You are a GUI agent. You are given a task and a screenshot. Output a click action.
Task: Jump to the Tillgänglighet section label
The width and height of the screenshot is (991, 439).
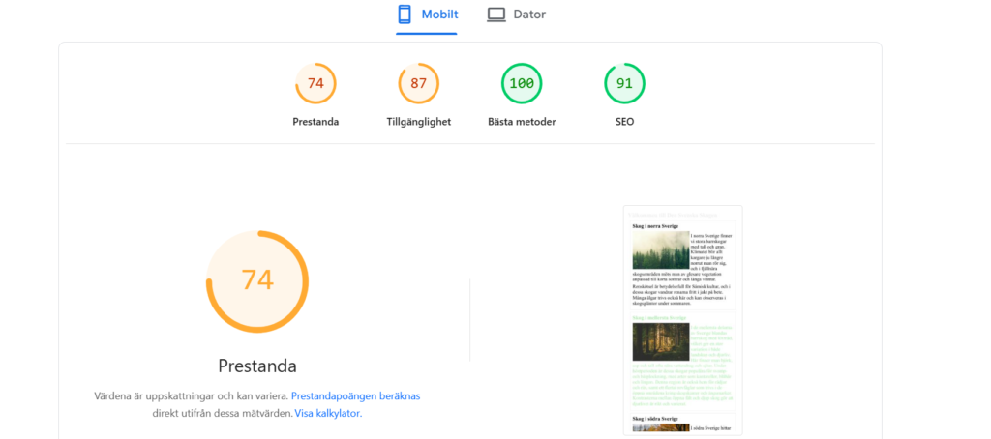[x=418, y=122]
